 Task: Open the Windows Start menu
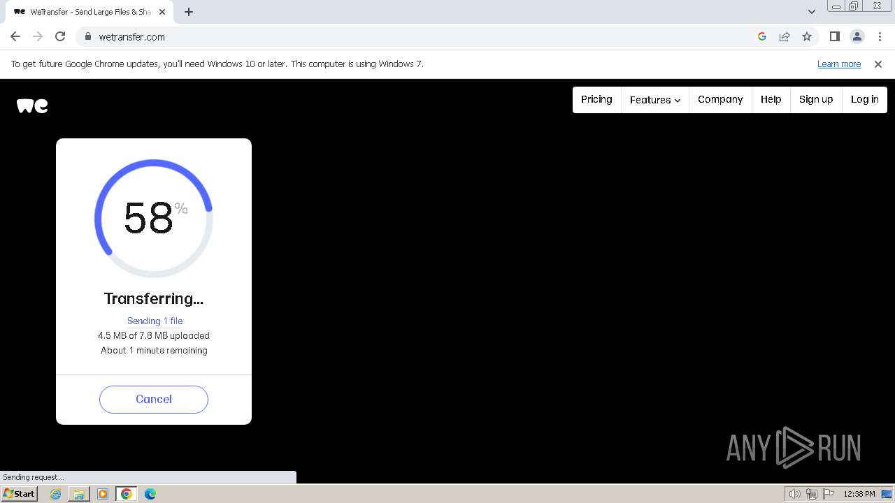point(20,493)
